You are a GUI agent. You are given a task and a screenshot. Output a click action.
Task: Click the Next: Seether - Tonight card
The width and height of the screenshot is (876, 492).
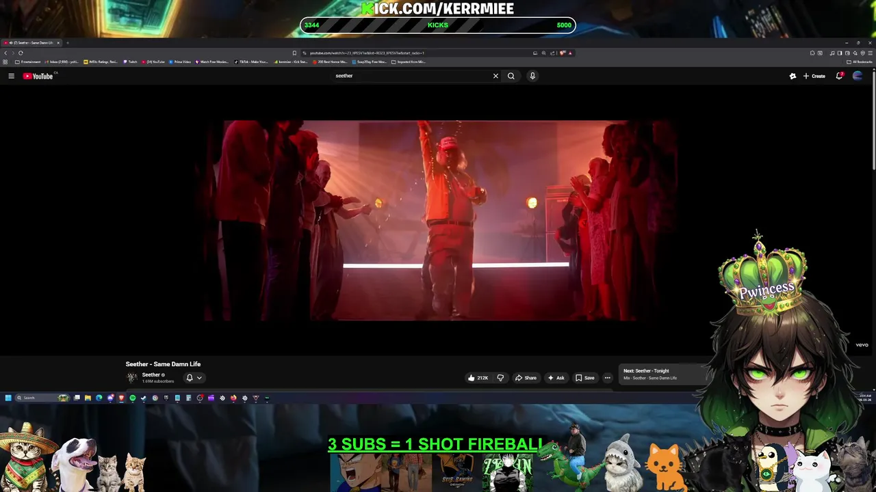(660, 374)
